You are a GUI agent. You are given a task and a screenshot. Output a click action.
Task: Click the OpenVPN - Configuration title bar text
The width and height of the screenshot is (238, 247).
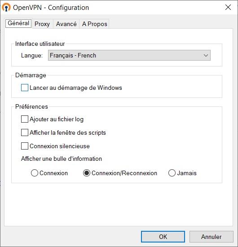(x=51, y=8)
